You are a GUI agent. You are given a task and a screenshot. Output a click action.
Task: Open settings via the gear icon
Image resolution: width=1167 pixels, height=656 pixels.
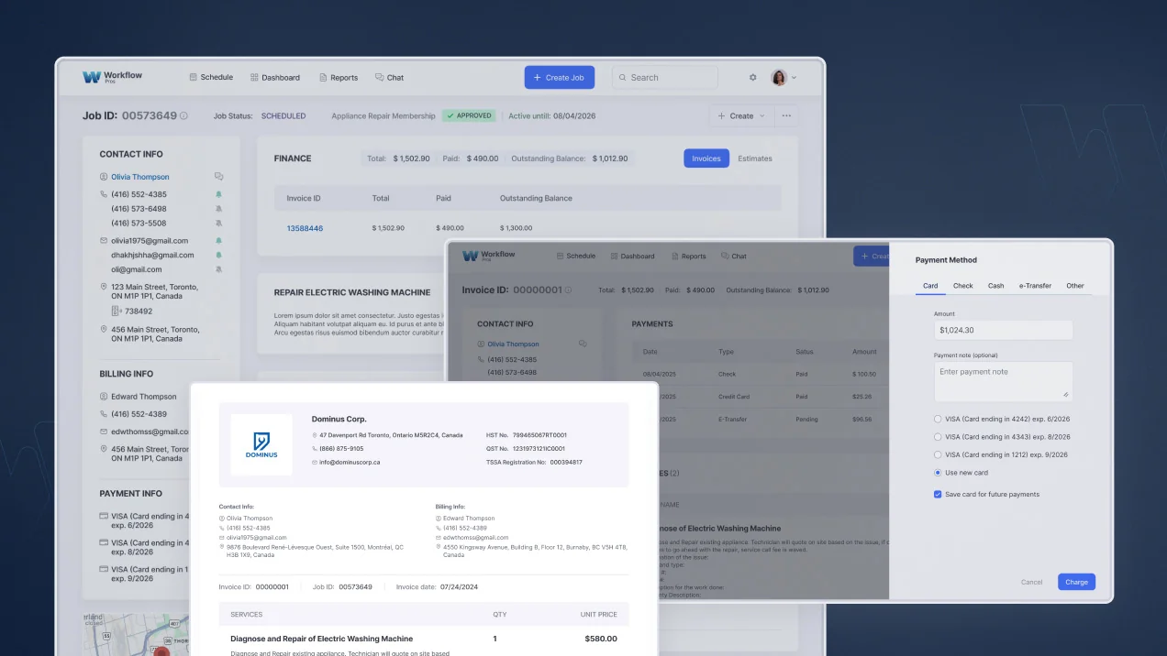(753, 78)
